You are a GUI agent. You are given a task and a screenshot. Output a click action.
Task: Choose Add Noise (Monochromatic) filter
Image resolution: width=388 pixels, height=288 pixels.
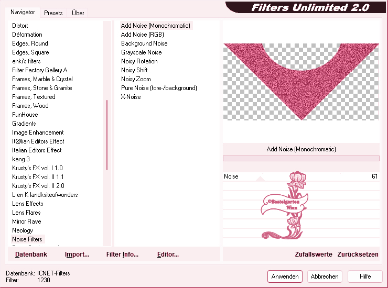coord(156,26)
